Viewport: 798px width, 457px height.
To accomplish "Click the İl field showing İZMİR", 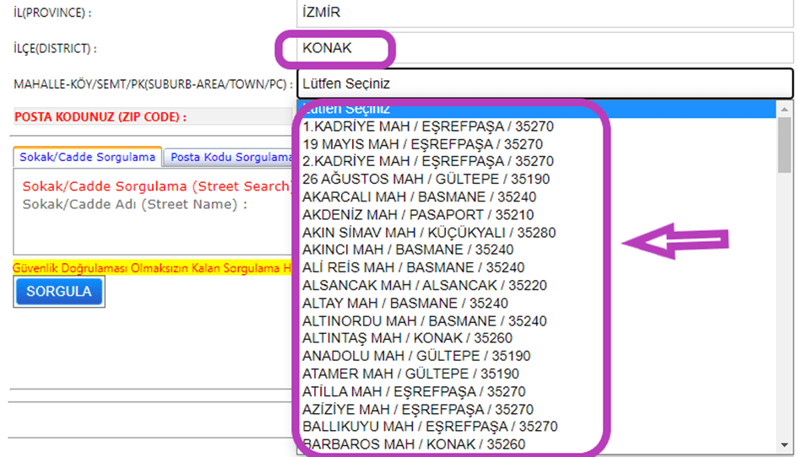I will click(545, 13).
